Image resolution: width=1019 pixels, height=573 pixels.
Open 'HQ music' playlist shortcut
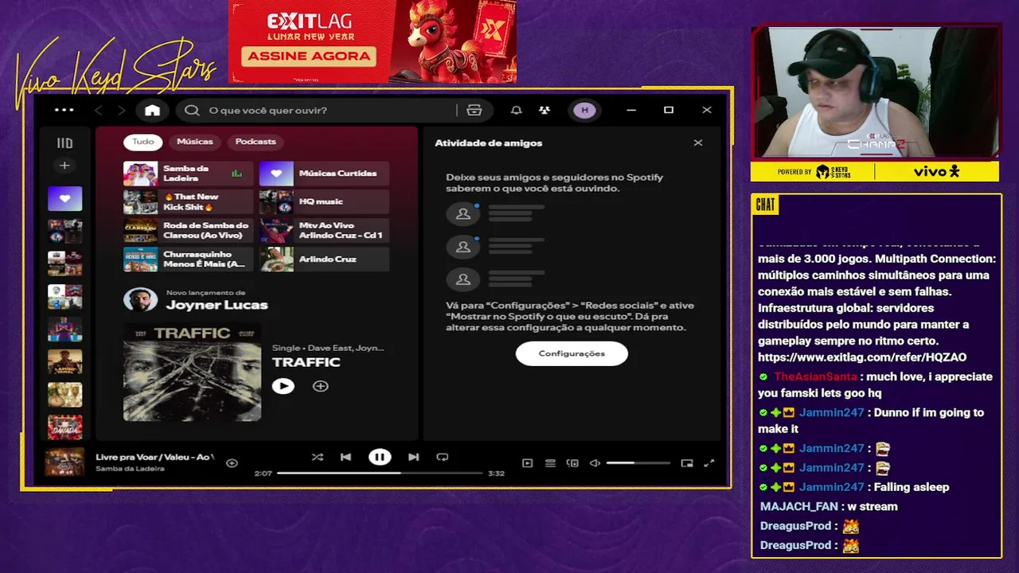tap(324, 202)
